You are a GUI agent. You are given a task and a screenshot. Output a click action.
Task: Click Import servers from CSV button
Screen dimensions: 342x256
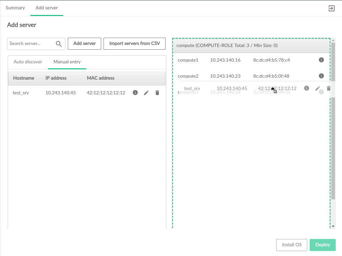click(135, 44)
